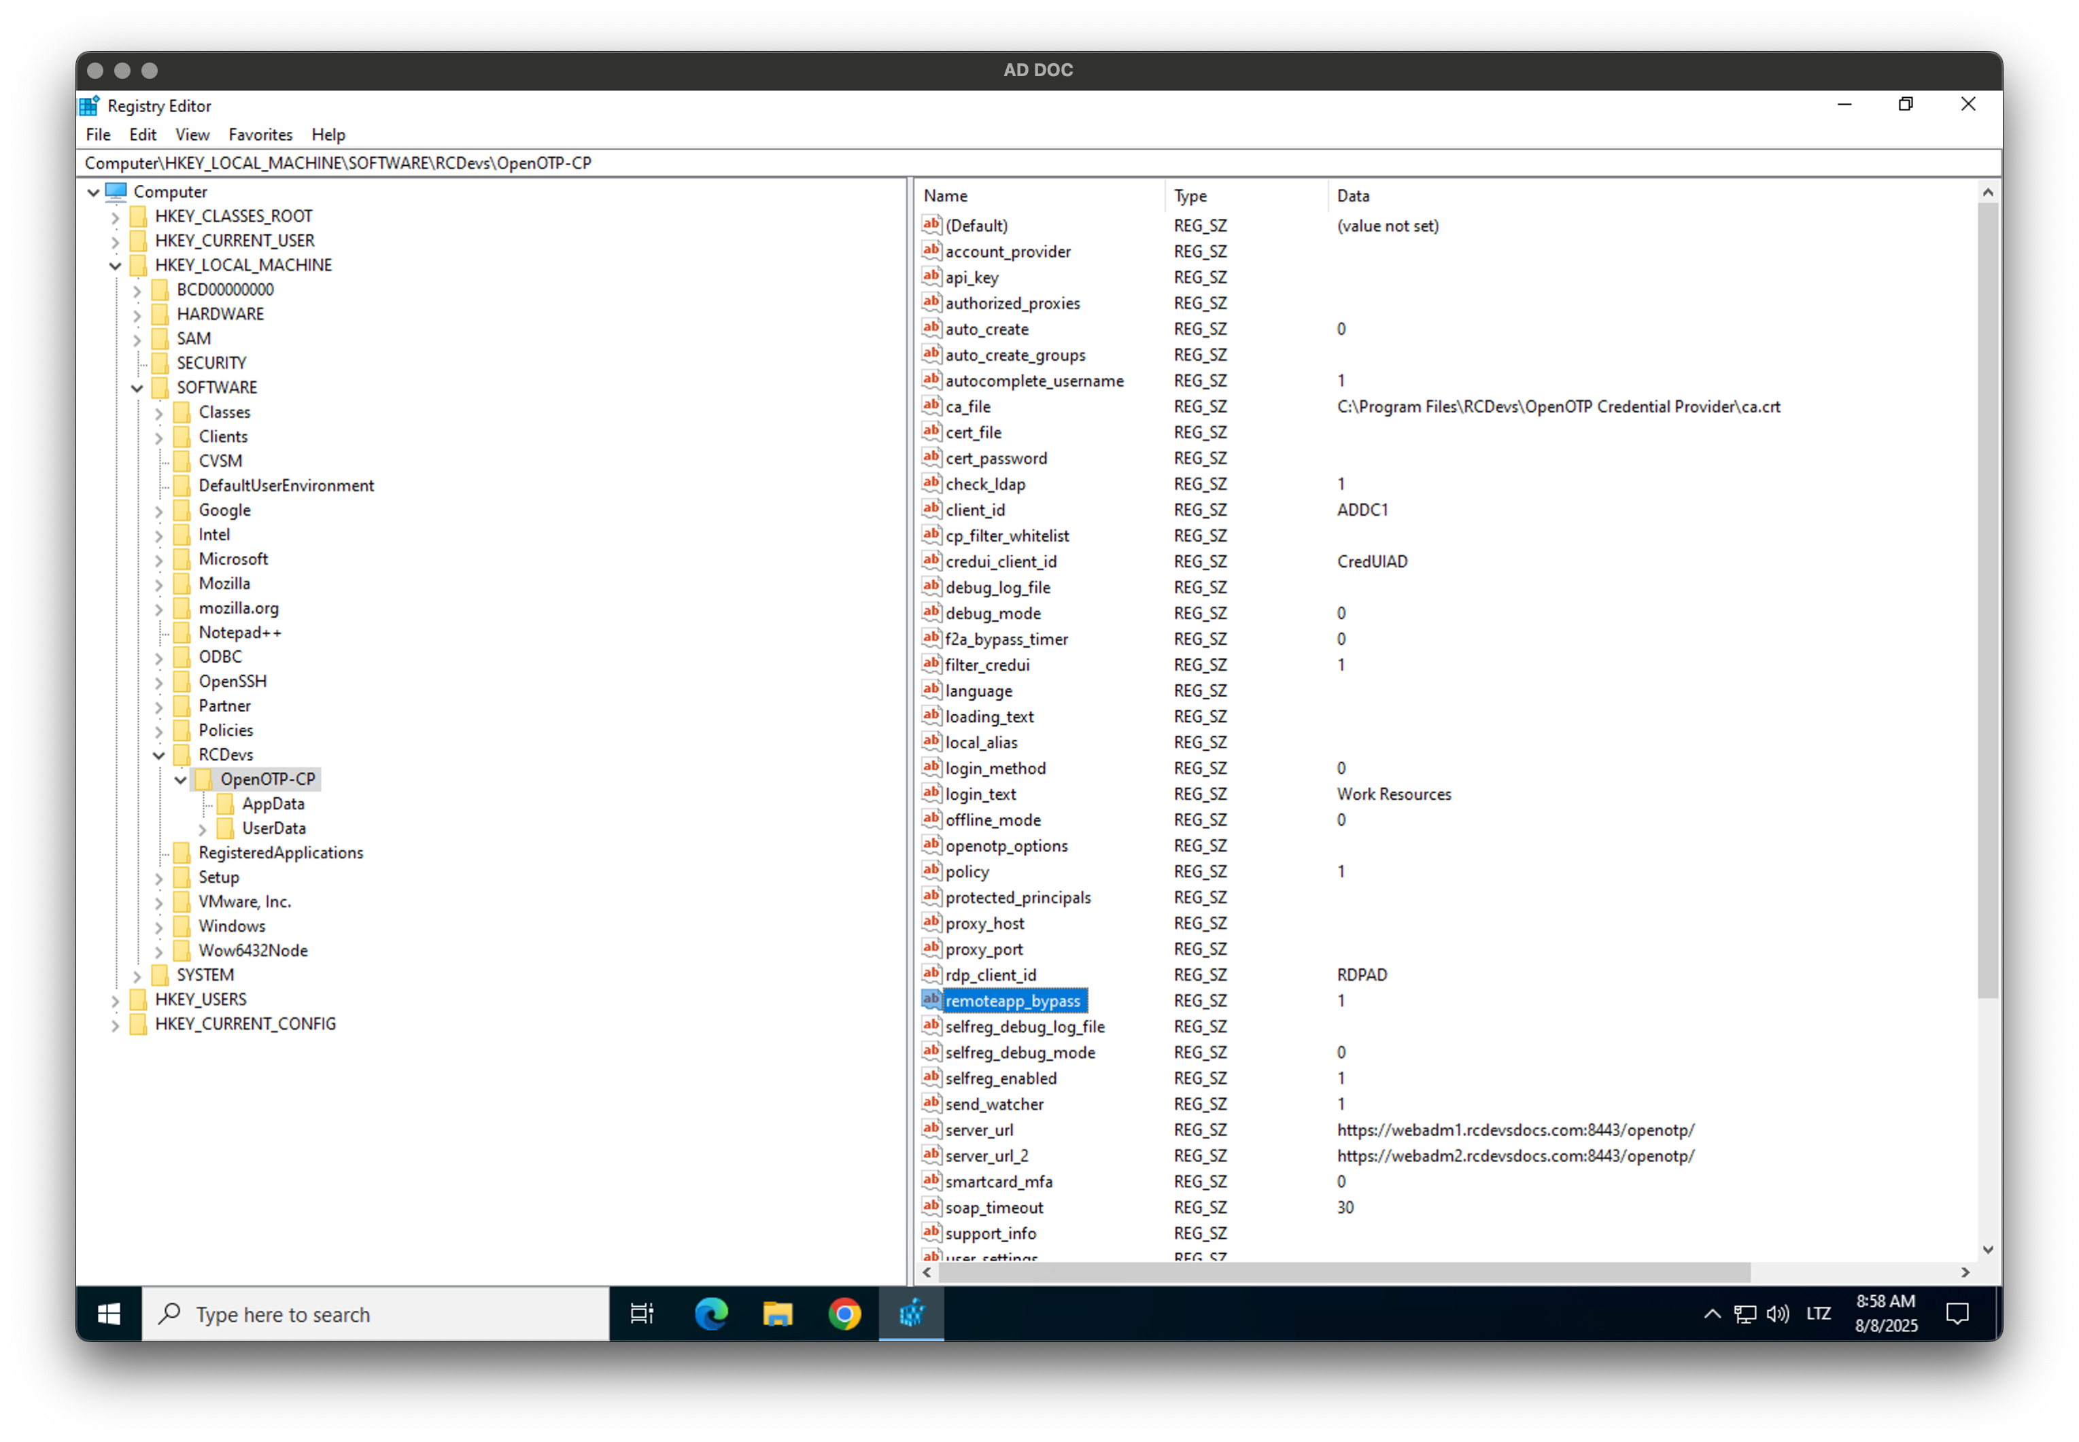2079x1442 pixels.
Task: Select the Notepad++ key folder icon
Action: tap(183, 633)
